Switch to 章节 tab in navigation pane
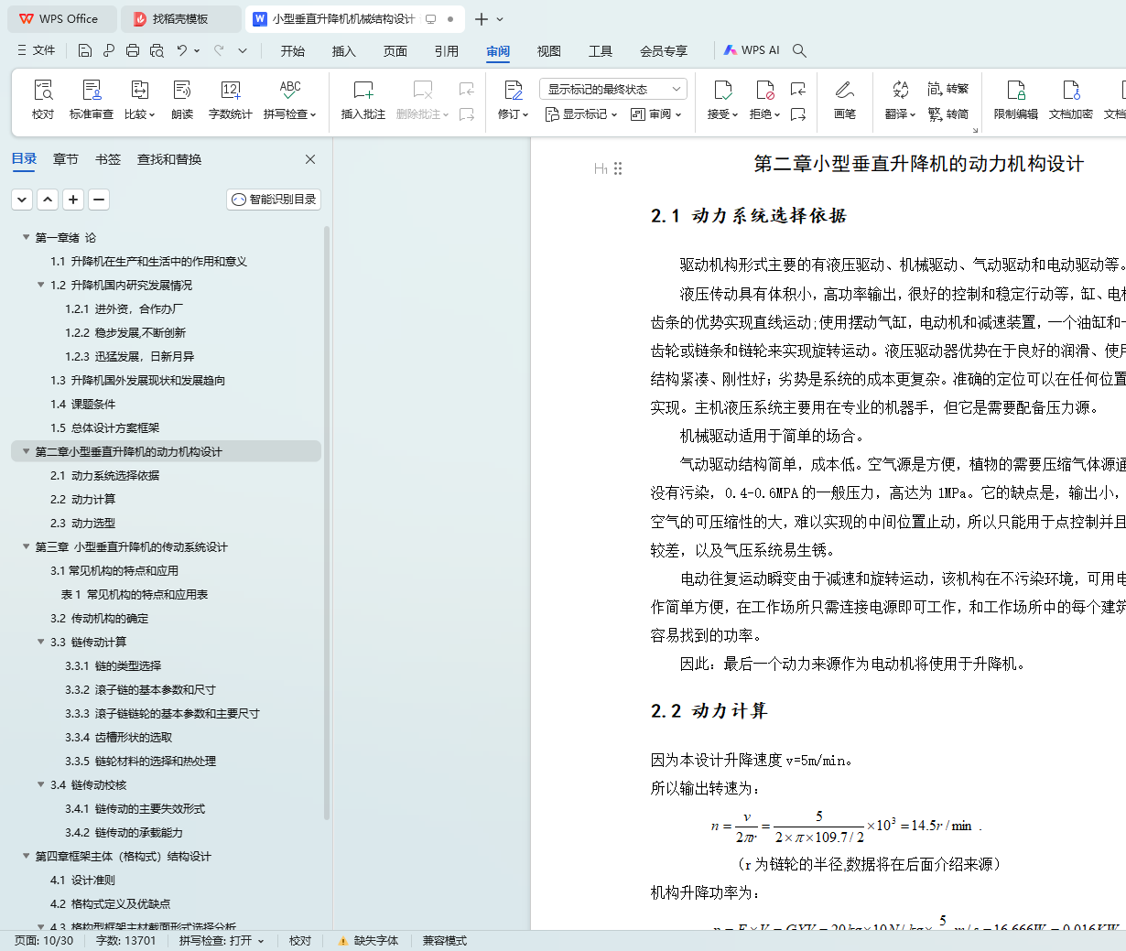Image resolution: width=1126 pixels, height=951 pixels. click(66, 159)
